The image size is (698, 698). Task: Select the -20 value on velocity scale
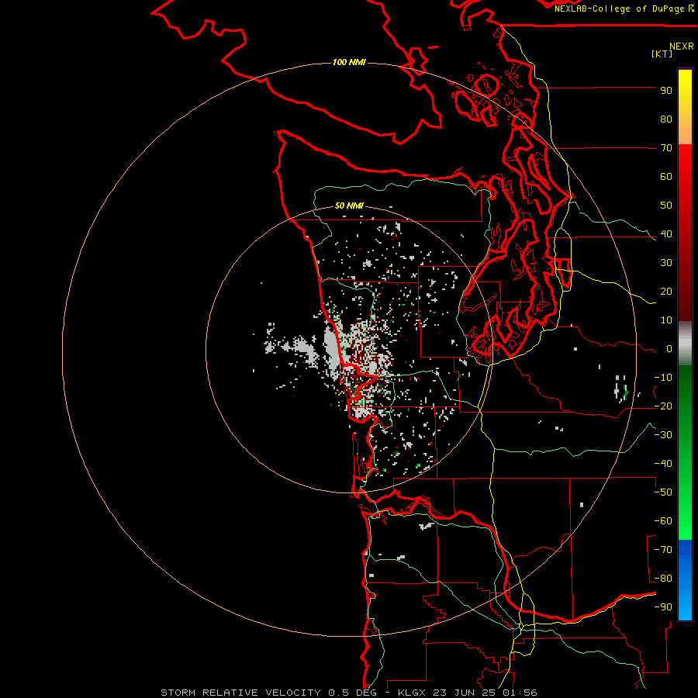click(x=663, y=406)
